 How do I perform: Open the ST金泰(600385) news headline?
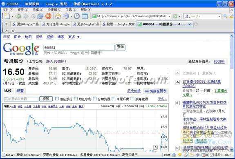201,84
